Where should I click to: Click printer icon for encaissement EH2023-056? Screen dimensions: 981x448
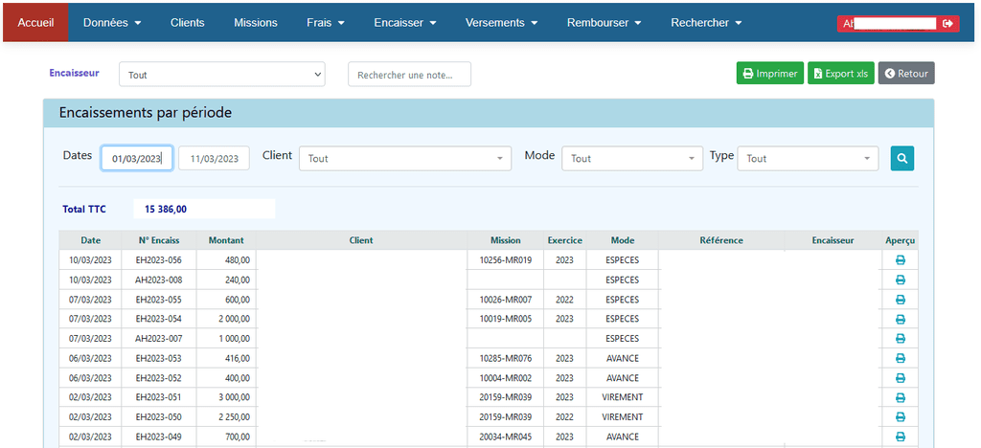(900, 260)
